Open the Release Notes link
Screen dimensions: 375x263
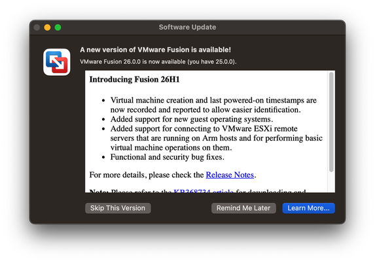tap(230, 175)
